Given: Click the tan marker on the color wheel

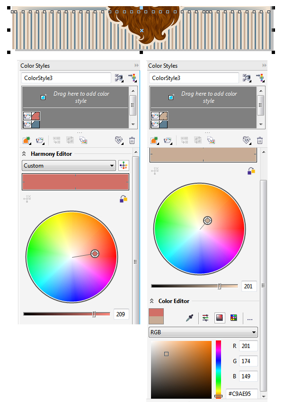Looking at the screenshot, I should pos(207,221).
